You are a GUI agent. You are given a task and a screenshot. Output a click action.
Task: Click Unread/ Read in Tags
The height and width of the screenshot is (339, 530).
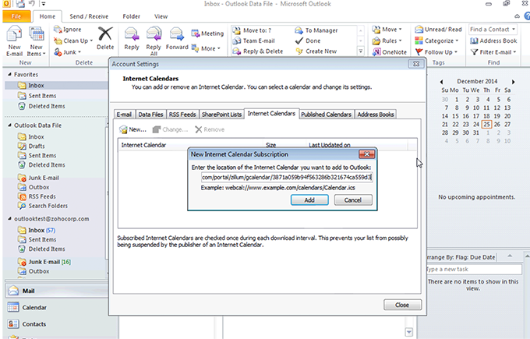438,30
